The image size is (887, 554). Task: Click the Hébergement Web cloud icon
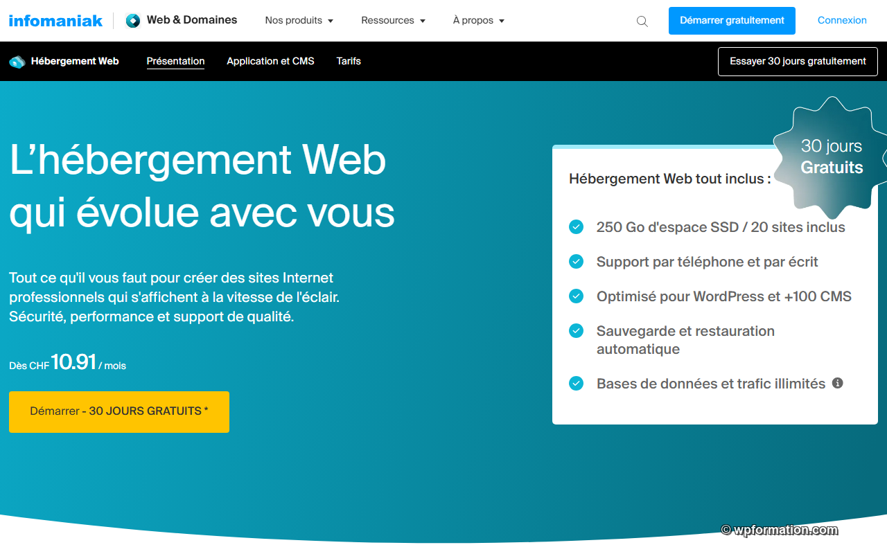pos(17,62)
